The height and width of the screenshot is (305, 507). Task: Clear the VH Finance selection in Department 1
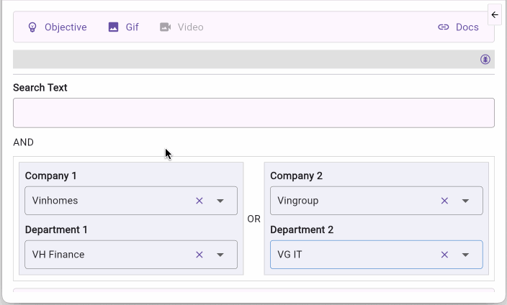point(199,255)
